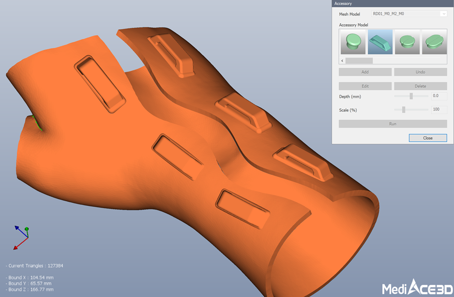This screenshot has height=297, width=454.
Task: Click the XYZ axis orientation gizmo
Action: (x=21, y=238)
